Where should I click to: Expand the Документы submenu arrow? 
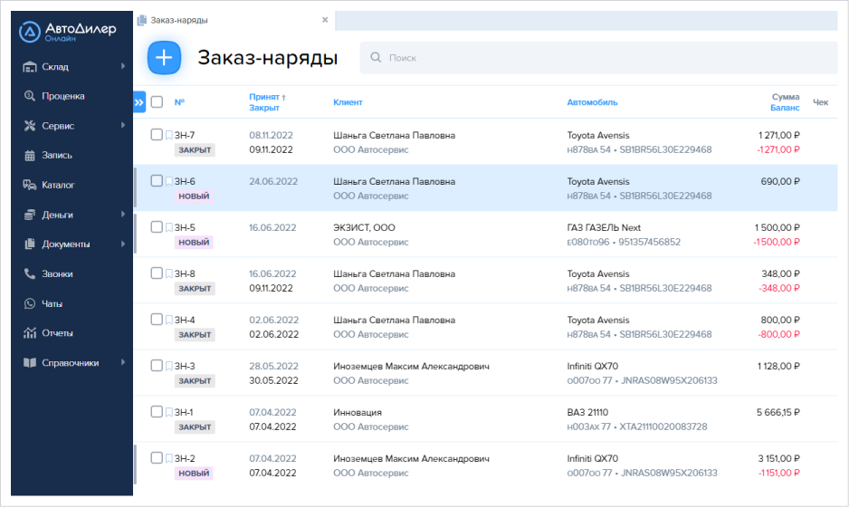click(x=123, y=244)
